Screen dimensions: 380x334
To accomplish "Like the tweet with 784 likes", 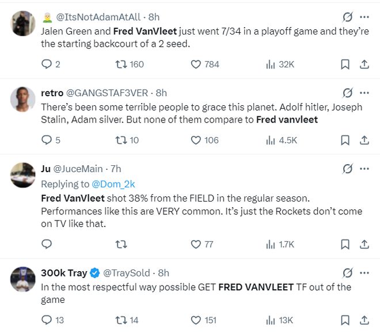I will tap(196, 64).
